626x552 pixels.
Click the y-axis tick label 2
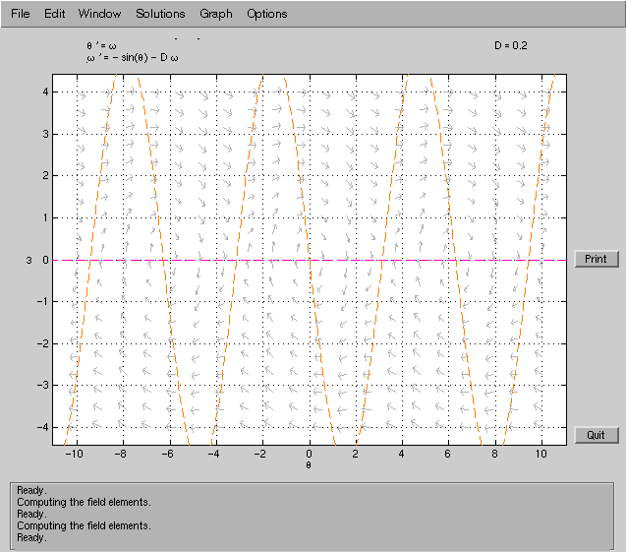45,175
